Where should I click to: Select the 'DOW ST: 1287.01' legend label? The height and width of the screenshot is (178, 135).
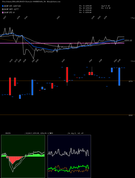12,6
